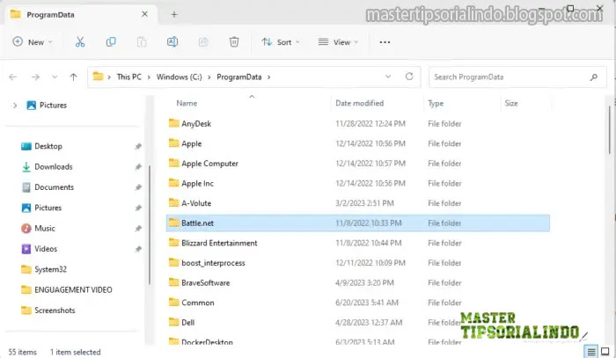This screenshot has width=616, height=358.
Task: Click the Rename icon
Action: [x=172, y=42]
